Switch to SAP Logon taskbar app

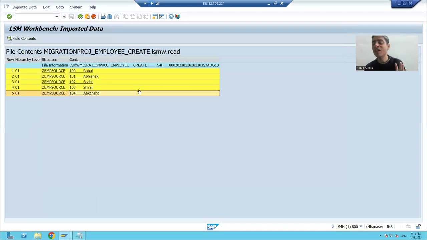click(64, 236)
